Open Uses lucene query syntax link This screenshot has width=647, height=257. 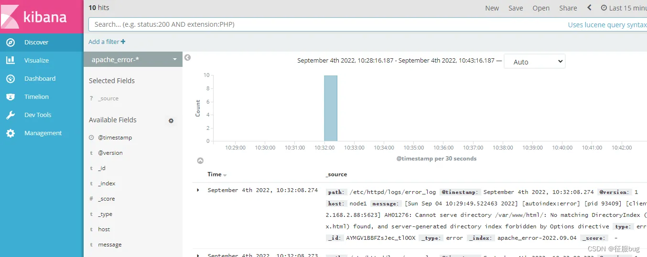point(607,25)
